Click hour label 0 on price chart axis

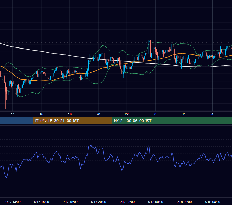coord(155,114)
